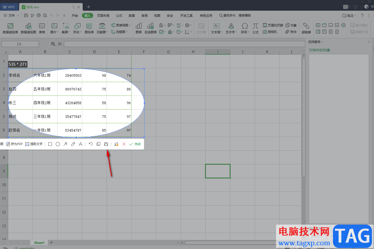Click the vertical scrollbar of the sheet
The height and width of the screenshot is (249, 374).
pos(304,117)
